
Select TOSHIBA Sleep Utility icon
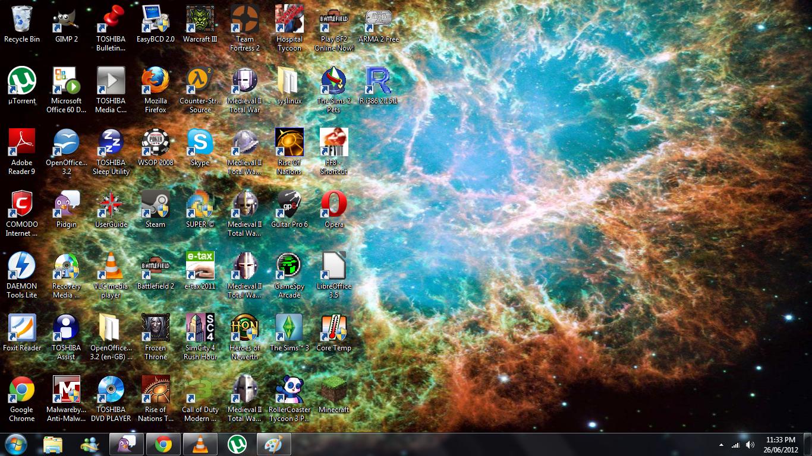pyautogui.click(x=111, y=152)
